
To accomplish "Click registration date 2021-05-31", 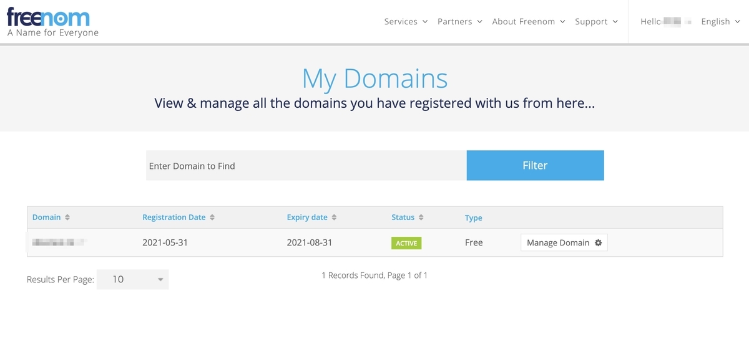I will (x=165, y=242).
